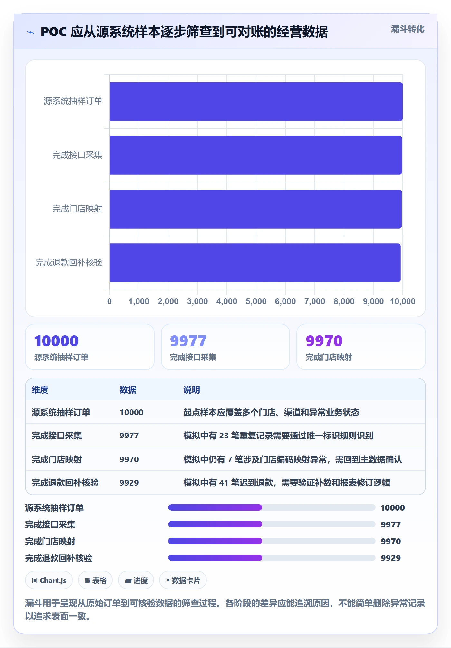Click the 完成门店映射 bar in the chart
The height and width of the screenshot is (648, 451).
(x=256, y=209)
